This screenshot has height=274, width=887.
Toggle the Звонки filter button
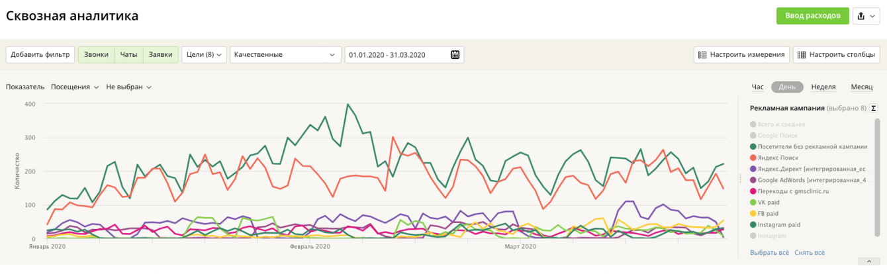coord(97,55)
